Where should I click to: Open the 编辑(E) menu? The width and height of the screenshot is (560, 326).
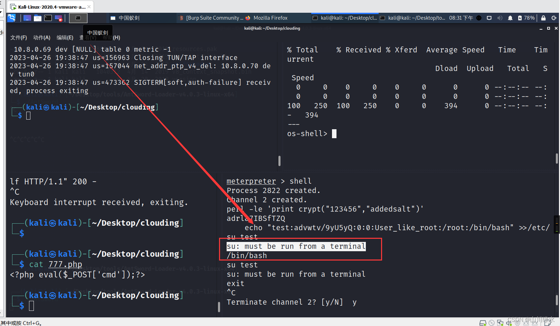click(65, 38)
